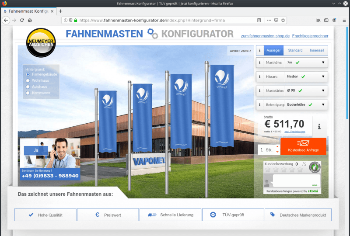
Task: Click the Kundenbewertungen powered by eKomi text
Action: (292, 191)
